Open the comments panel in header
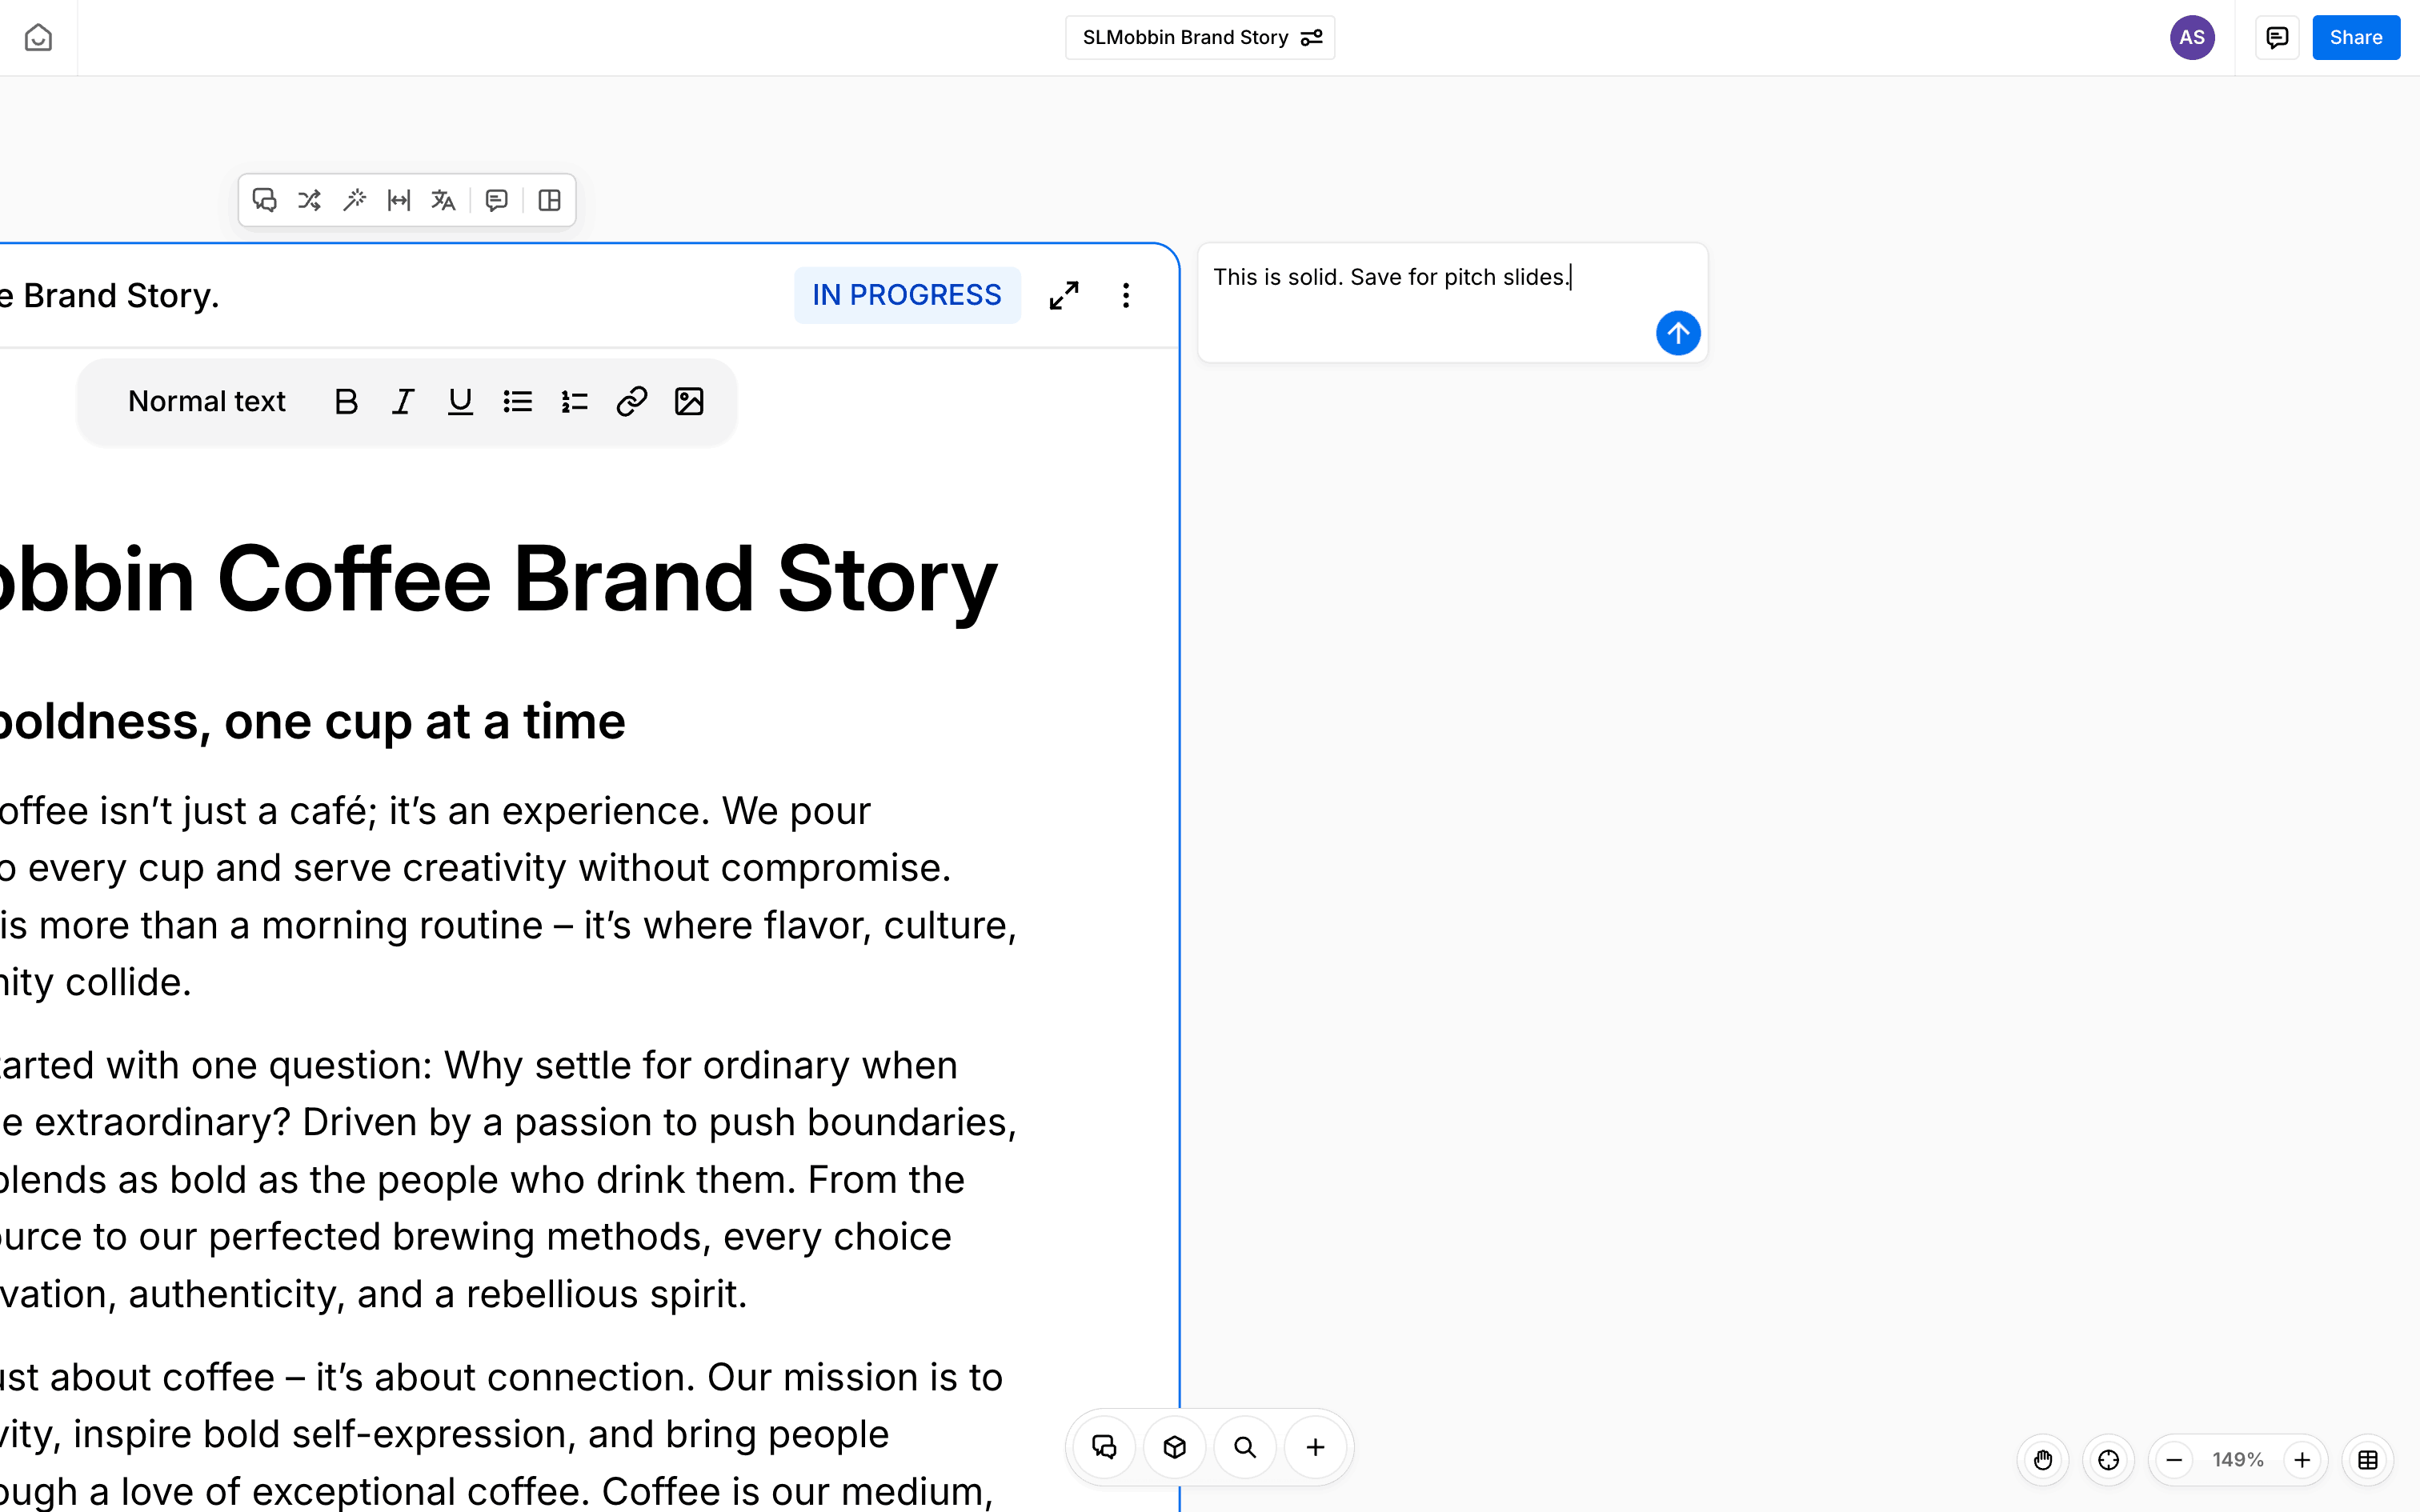Viewport: 2420px width, 1512px height. click(2277, 37)
